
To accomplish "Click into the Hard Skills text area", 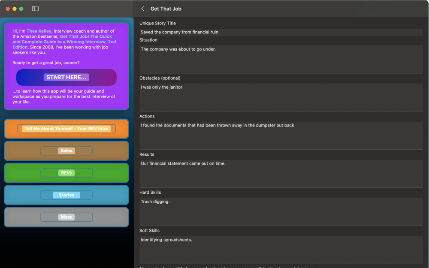I will (281, 212).
